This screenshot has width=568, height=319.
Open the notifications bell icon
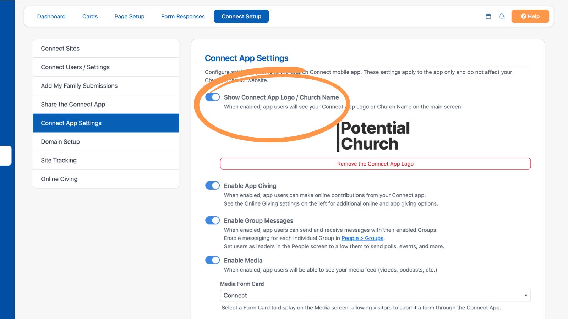(502, 16)
